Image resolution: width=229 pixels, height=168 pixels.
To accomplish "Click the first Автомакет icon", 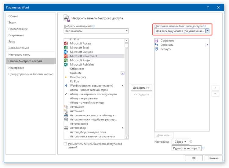I will pos(66,107).
